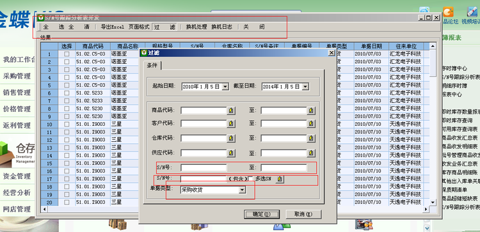Viewport: 480px width, 232px height.
Task: Open 网店管理 in the left menu
Action: click(x=17, y=209)
